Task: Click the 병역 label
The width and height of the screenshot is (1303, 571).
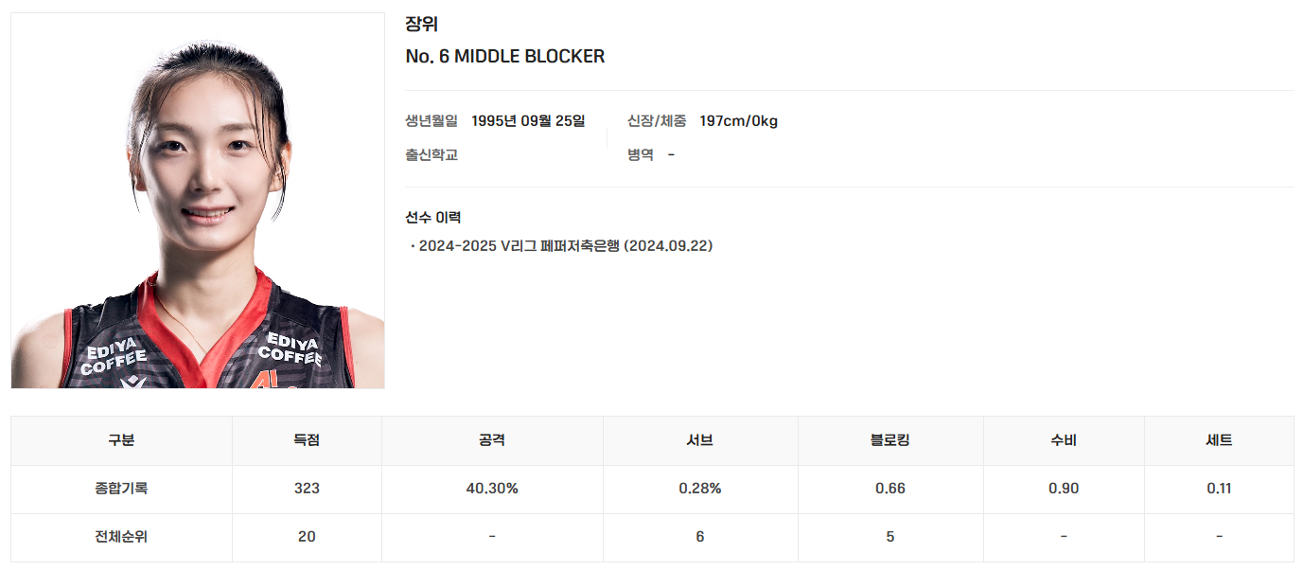Action: 641,155
